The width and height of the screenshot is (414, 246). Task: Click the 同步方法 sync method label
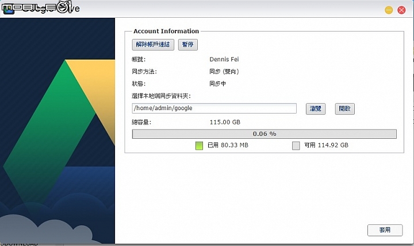click(x=144, y=71)
